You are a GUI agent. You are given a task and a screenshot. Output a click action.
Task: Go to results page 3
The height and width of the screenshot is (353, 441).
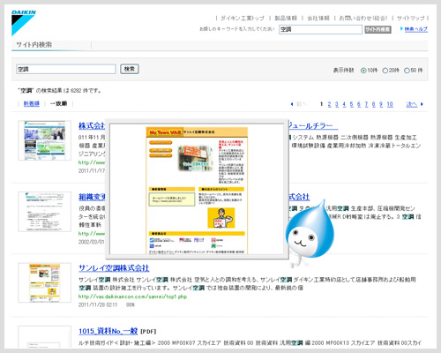337,104
